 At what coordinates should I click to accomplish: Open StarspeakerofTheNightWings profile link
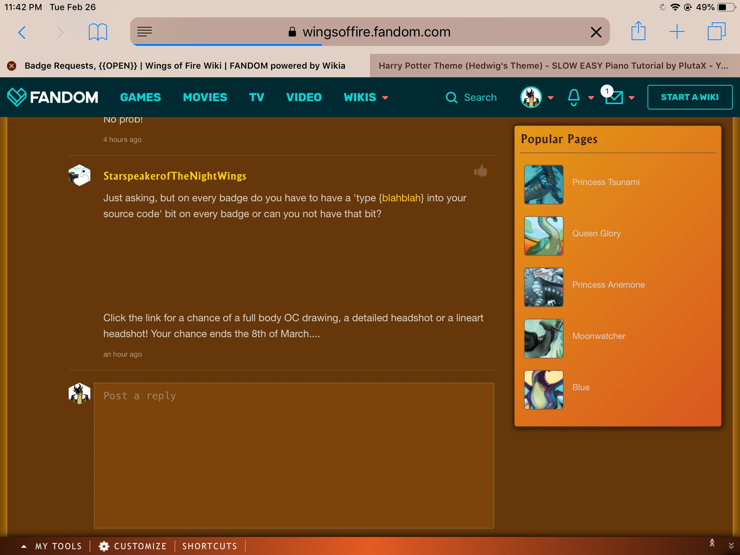tap(175, 176)
